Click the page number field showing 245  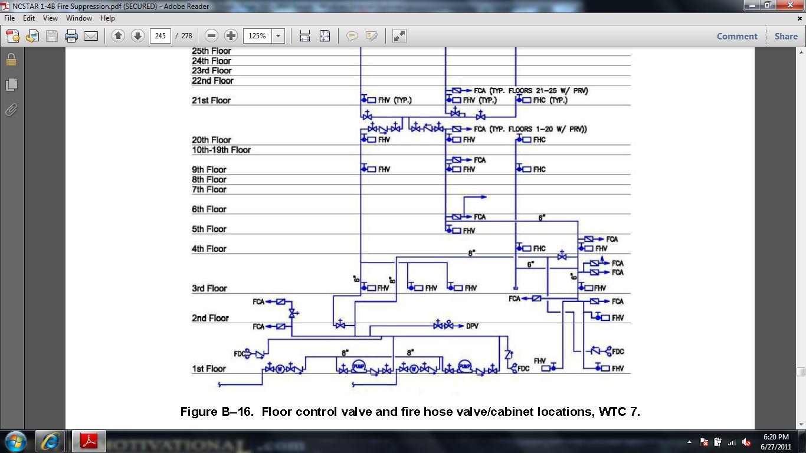pos(160,36)
